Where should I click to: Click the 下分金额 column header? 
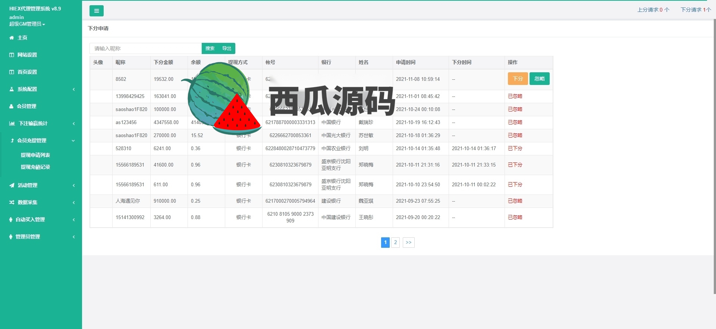(163, 62)
